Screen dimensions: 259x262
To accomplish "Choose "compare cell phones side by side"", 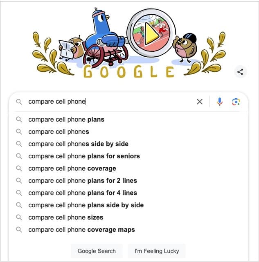I will 78,144.
